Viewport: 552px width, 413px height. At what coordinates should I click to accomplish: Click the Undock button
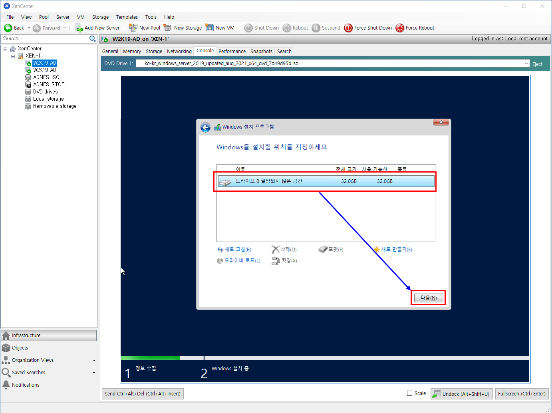tap(462, 394)
